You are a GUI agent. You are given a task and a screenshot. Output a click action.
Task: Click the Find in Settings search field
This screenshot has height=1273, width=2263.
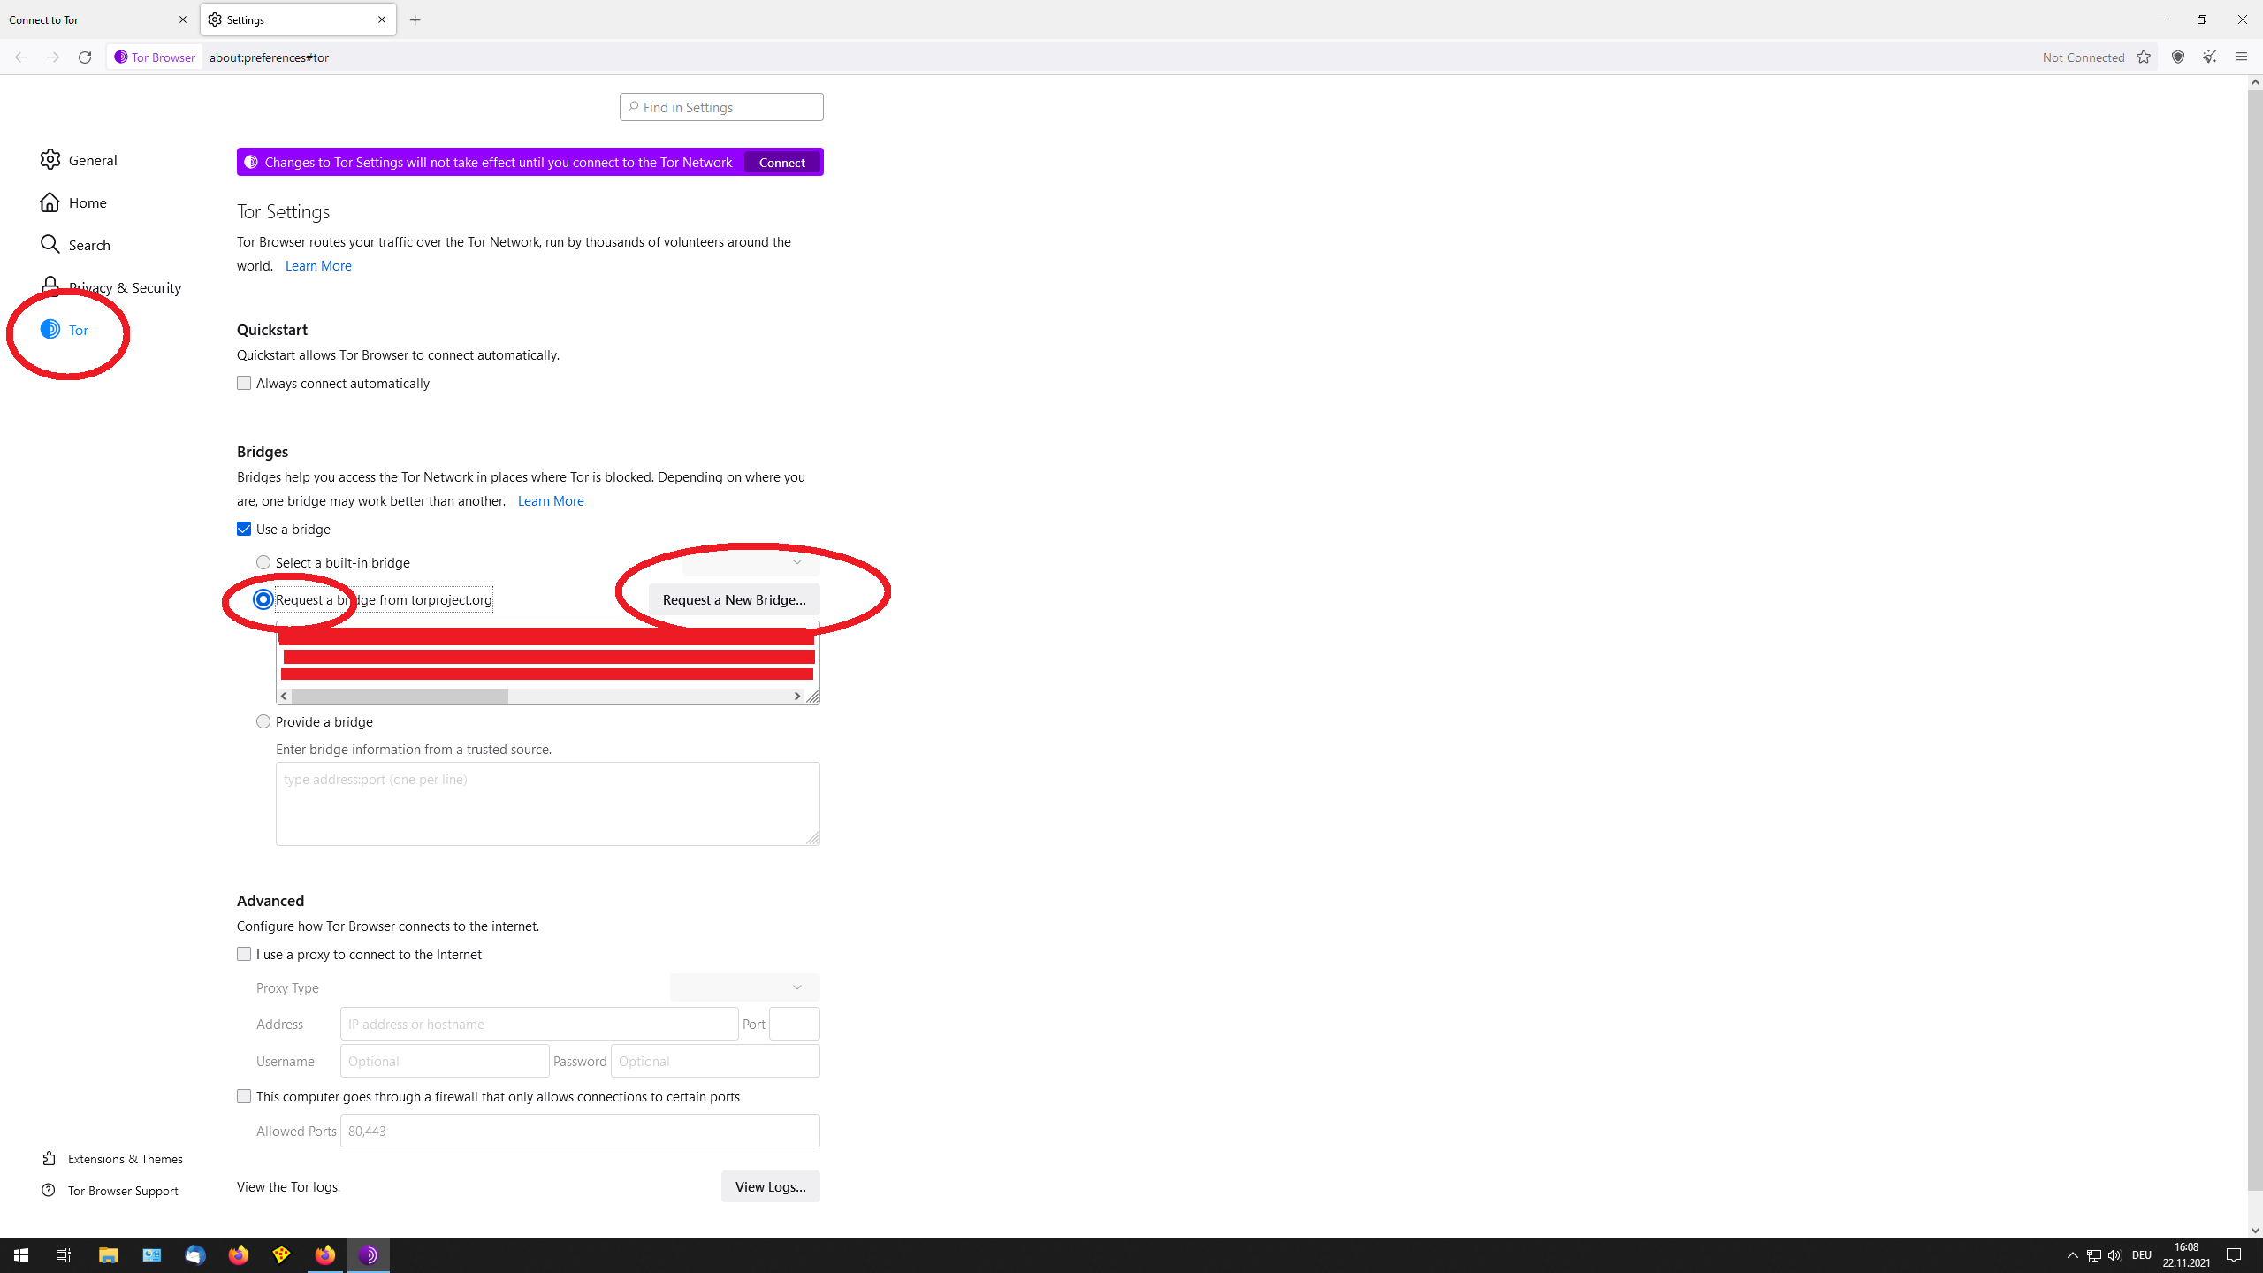coord(721,107)
